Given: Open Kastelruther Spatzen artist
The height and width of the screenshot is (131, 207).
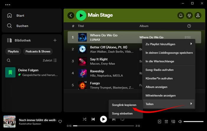Looking at the screenshot, I should click(30, 124).
